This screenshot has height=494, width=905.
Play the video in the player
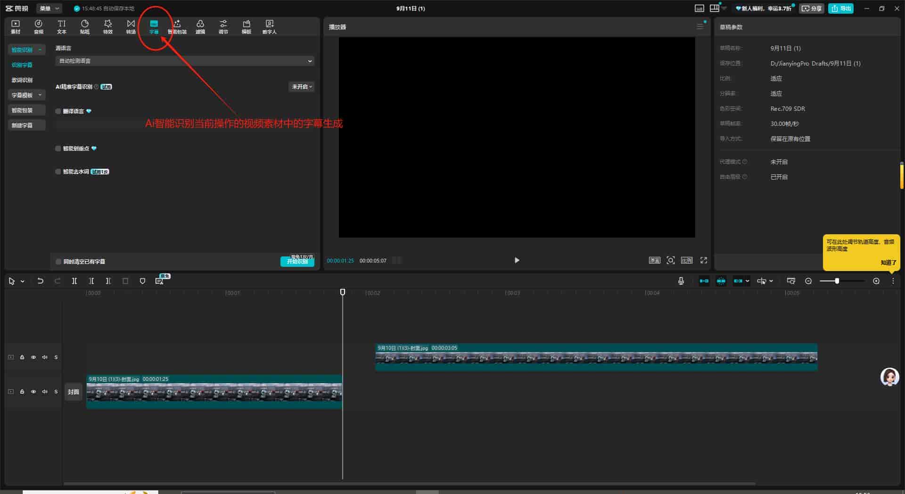(517, 260)
